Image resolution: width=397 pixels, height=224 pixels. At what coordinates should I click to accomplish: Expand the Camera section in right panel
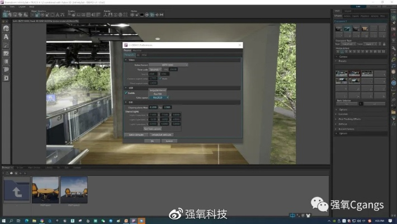(337, 57)
